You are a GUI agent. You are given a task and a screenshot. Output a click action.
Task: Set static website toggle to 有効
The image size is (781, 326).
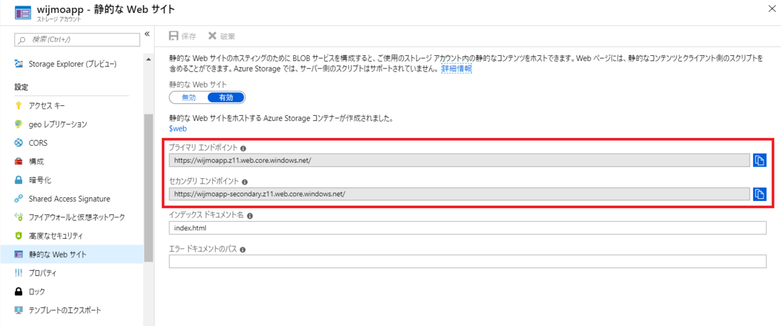[x=226, y=98]
